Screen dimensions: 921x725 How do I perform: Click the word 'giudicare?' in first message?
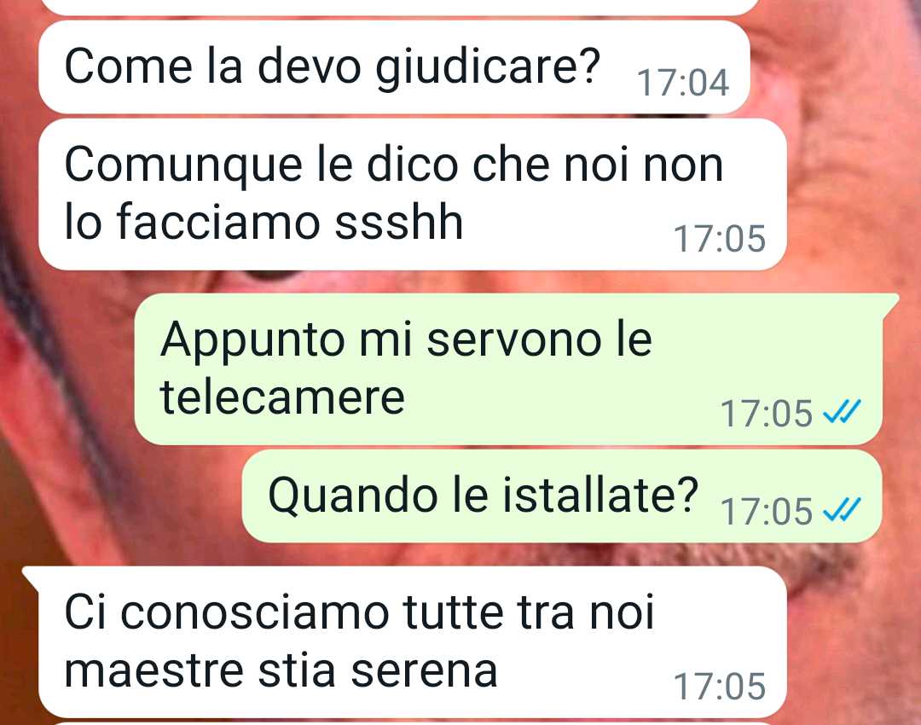(488, 67)
